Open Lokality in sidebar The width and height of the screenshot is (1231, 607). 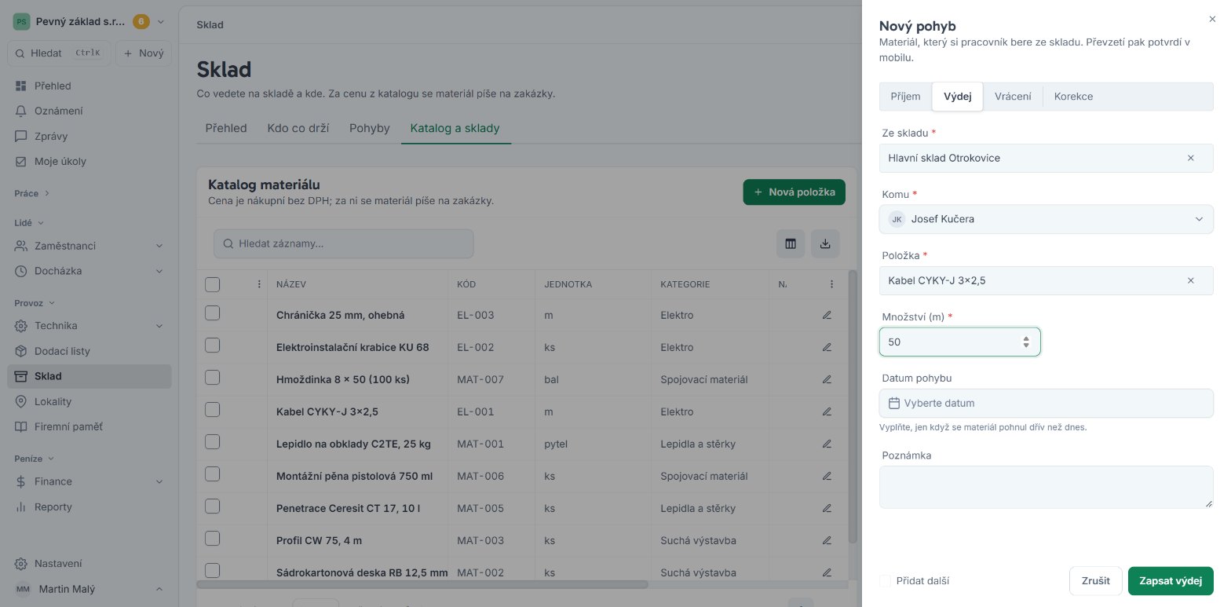point(89,401)
